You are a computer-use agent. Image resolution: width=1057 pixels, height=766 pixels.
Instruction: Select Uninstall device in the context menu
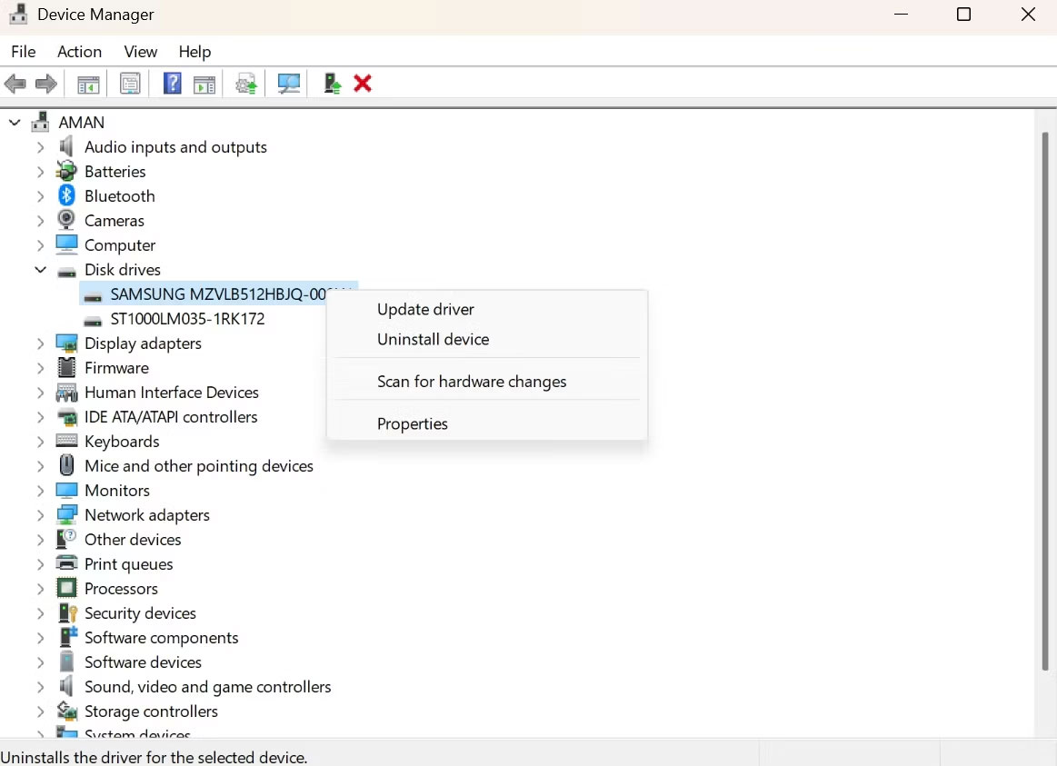tap(434, 339)
